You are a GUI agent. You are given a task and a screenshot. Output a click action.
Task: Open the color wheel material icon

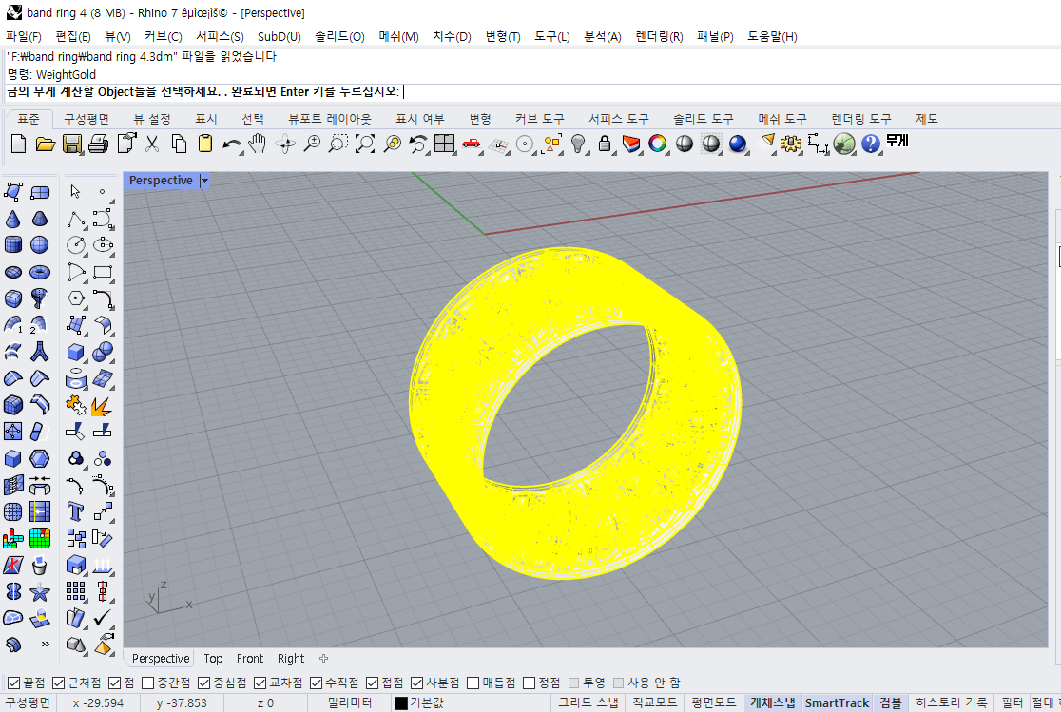tap(657, 144)
